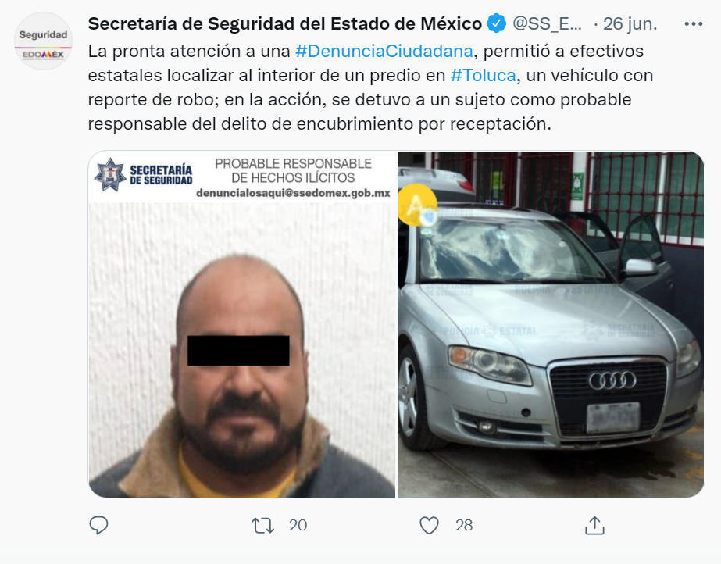This screenshot has height=564, width=721.
Task: Like the tweet with the heart icon
Action: click(x=429, y=525)
